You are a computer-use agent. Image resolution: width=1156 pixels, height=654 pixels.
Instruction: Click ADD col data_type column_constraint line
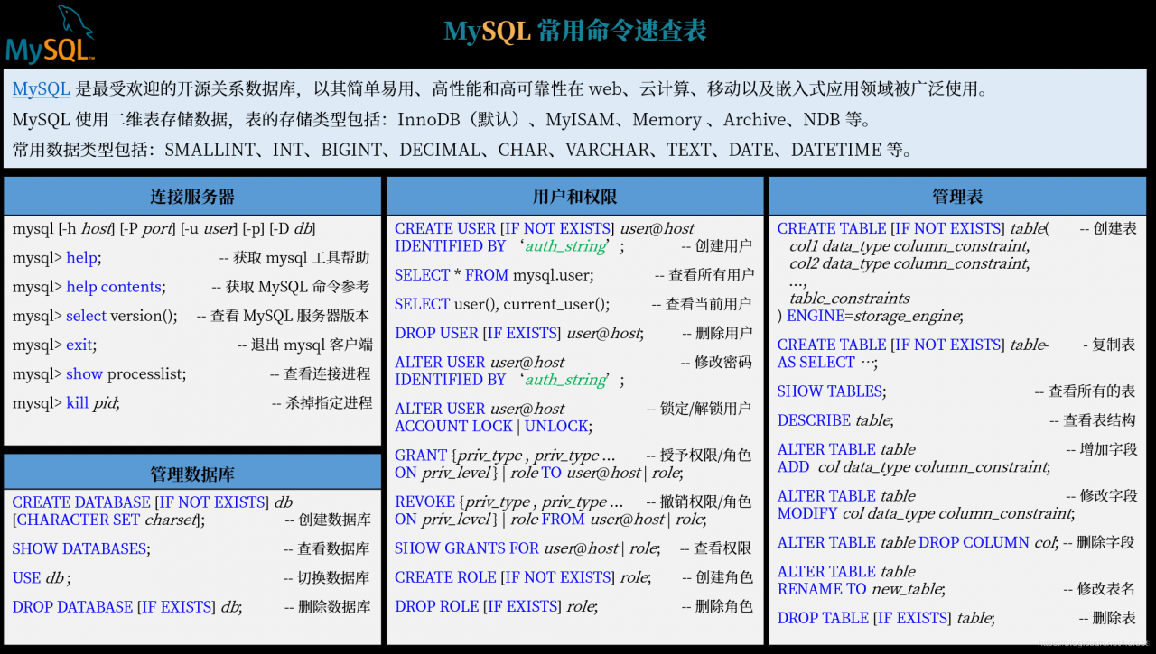point(914,467)
